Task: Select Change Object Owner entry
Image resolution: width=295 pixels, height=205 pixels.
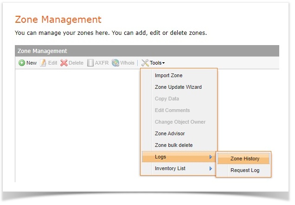Action: pyautogui.click(x=180, y=122)
